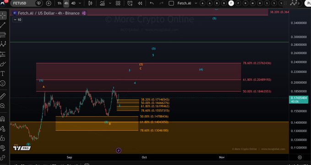Viewport: 311px width, 165px height.
Task: Switch to the 1h timeframe
Action: click(59, 3)
